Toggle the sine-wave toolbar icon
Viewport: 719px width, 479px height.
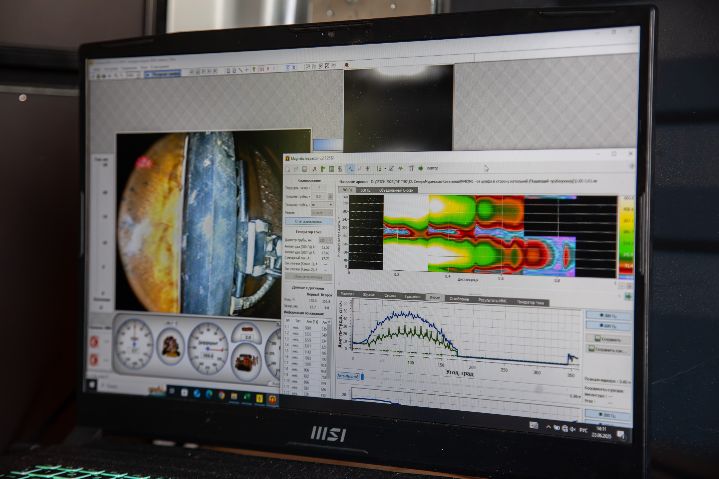(x=351, y=169)
